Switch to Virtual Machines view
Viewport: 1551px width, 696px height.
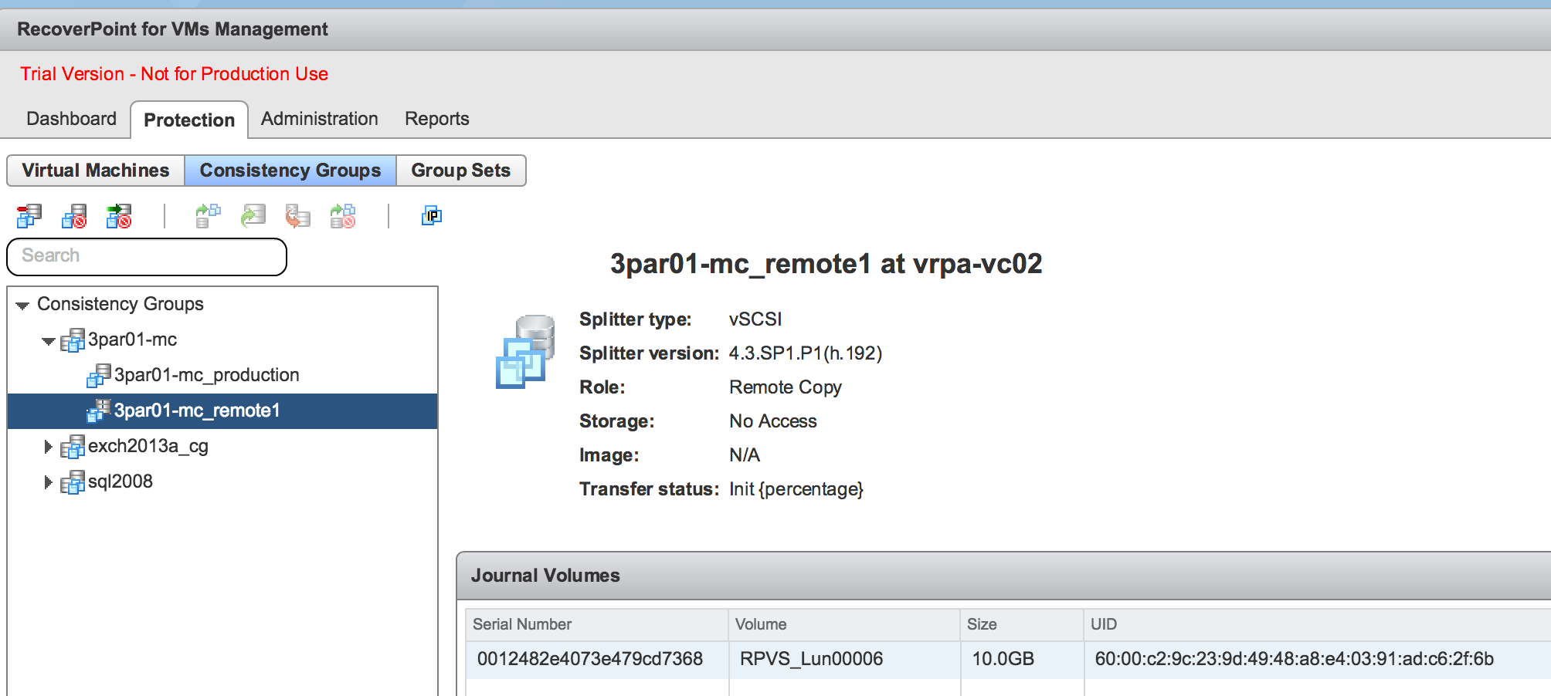coord(96,171)
